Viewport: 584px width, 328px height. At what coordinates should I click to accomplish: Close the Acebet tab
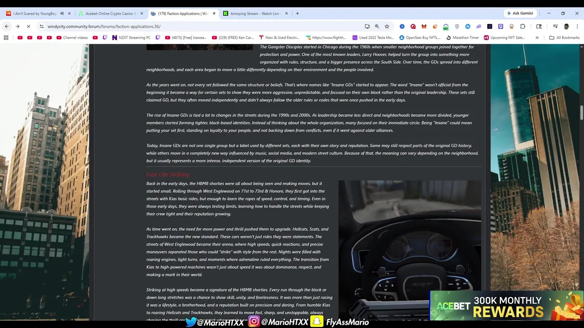pos(141,13)
